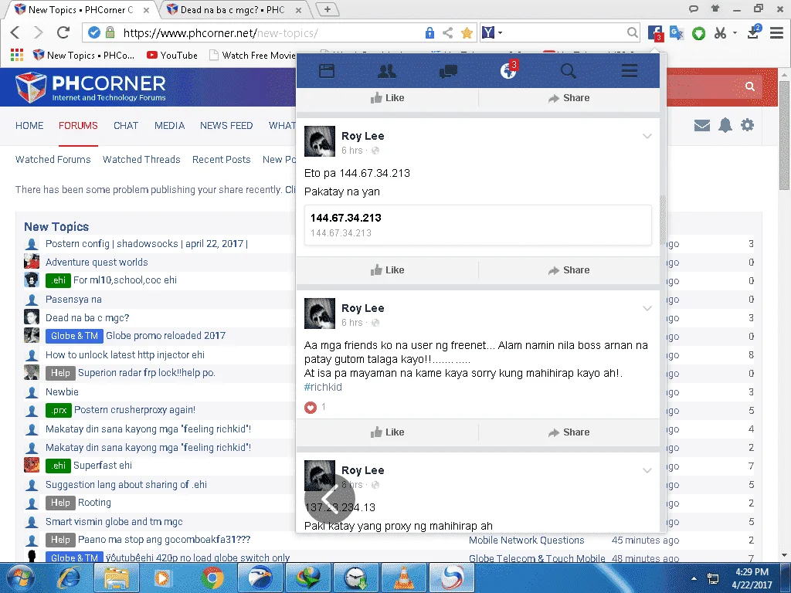The height and width of the screenshot is (593, 791).
Task: Open Google Chrome from the taskbar
Action: click(x=212, y=578)
